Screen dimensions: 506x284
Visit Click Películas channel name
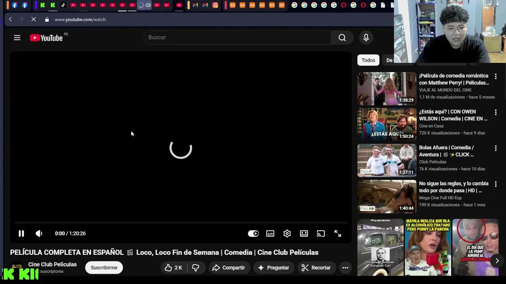432,162
